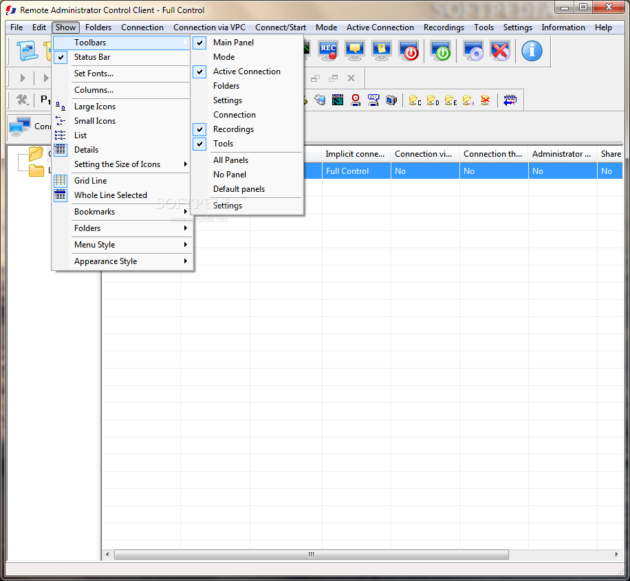Open the Information menu
The height and width of the screenshot is (581, 630).
[x=563, y=28]
